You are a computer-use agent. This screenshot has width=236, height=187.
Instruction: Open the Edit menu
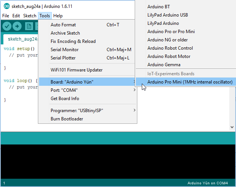coord(16,16)
